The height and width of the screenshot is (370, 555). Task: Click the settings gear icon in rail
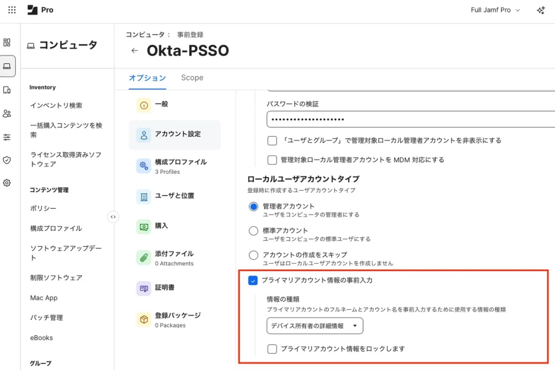[x=7, y=183]
